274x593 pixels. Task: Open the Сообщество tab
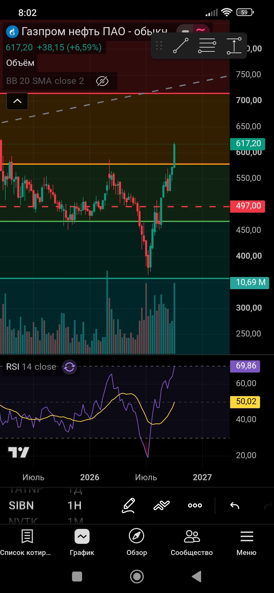[x=192, y=542]
